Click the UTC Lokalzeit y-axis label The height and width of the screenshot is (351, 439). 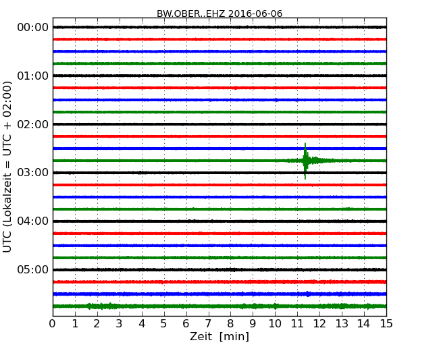[x=7, y=167]
